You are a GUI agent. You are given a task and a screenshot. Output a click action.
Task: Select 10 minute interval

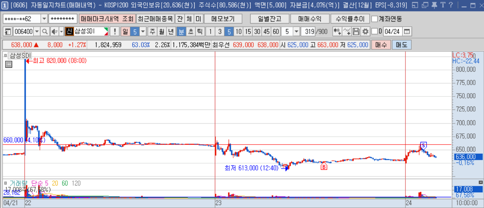[239, 32]
